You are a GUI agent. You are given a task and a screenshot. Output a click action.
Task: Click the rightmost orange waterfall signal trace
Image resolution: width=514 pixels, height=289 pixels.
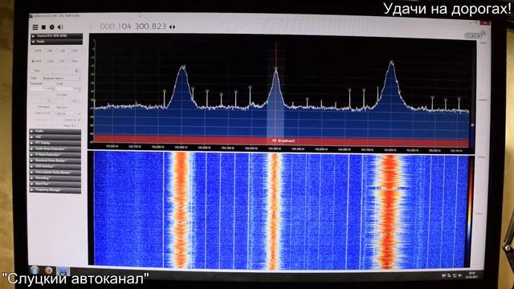pos(389,211)
